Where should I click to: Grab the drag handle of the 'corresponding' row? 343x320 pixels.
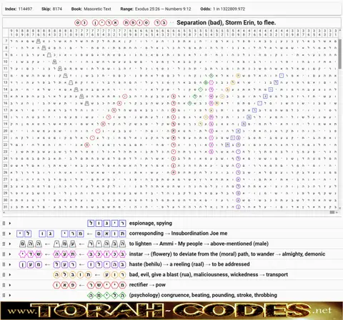click(4, 233)
